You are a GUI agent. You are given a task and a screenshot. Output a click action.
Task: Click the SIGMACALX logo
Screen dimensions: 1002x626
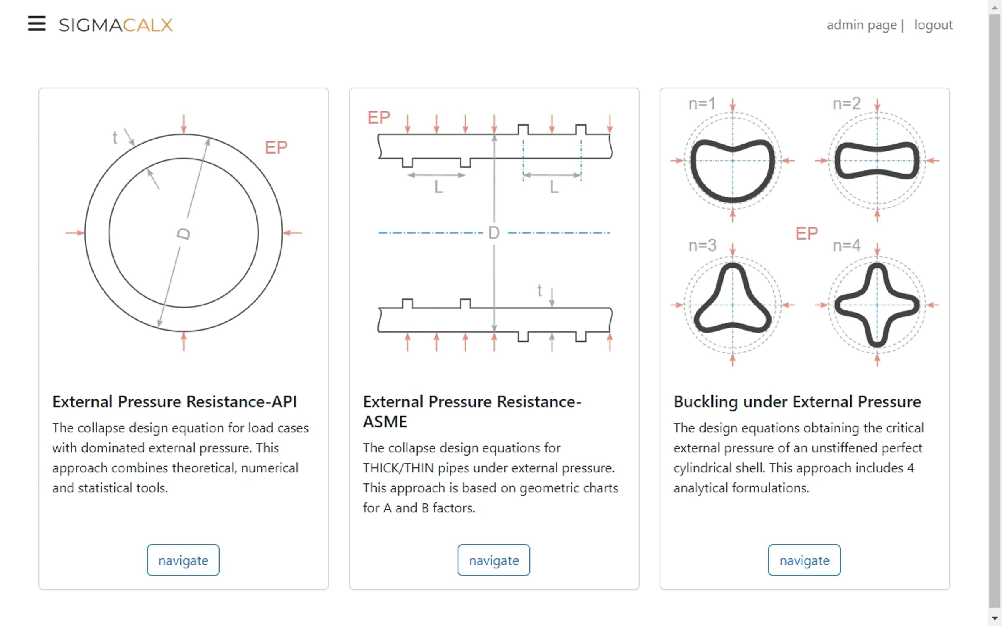[x=116, y=25]
